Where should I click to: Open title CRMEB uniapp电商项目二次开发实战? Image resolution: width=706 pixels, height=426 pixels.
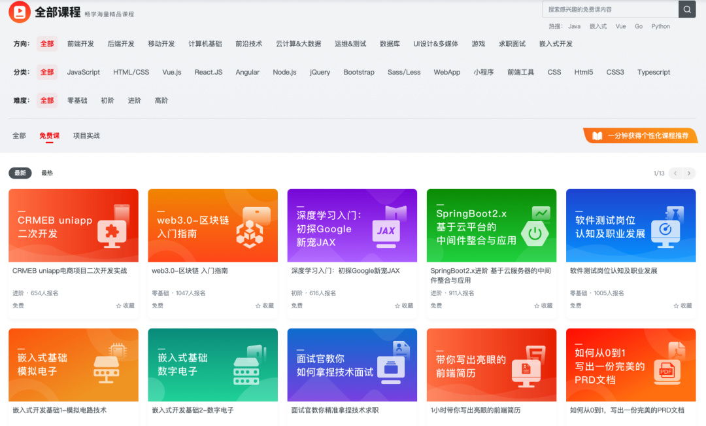[70, 271]
